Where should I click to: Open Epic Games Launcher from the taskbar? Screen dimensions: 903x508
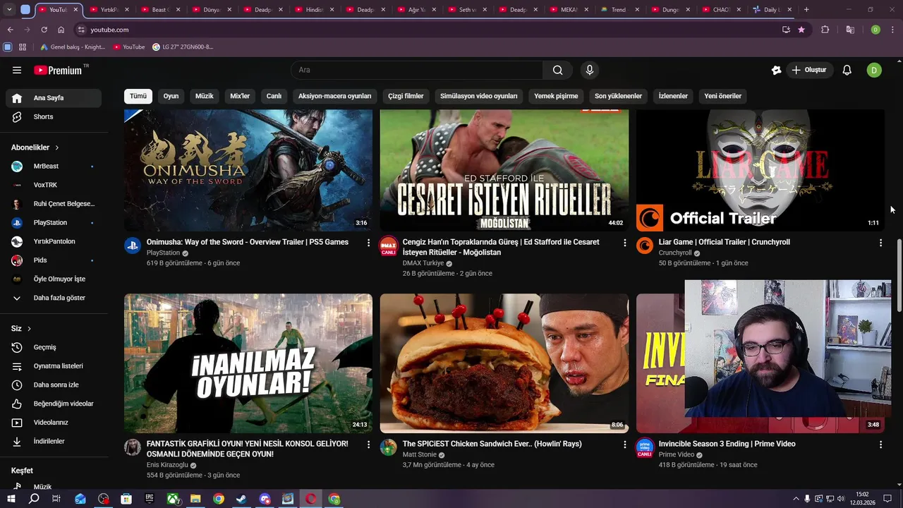[150, 499]
